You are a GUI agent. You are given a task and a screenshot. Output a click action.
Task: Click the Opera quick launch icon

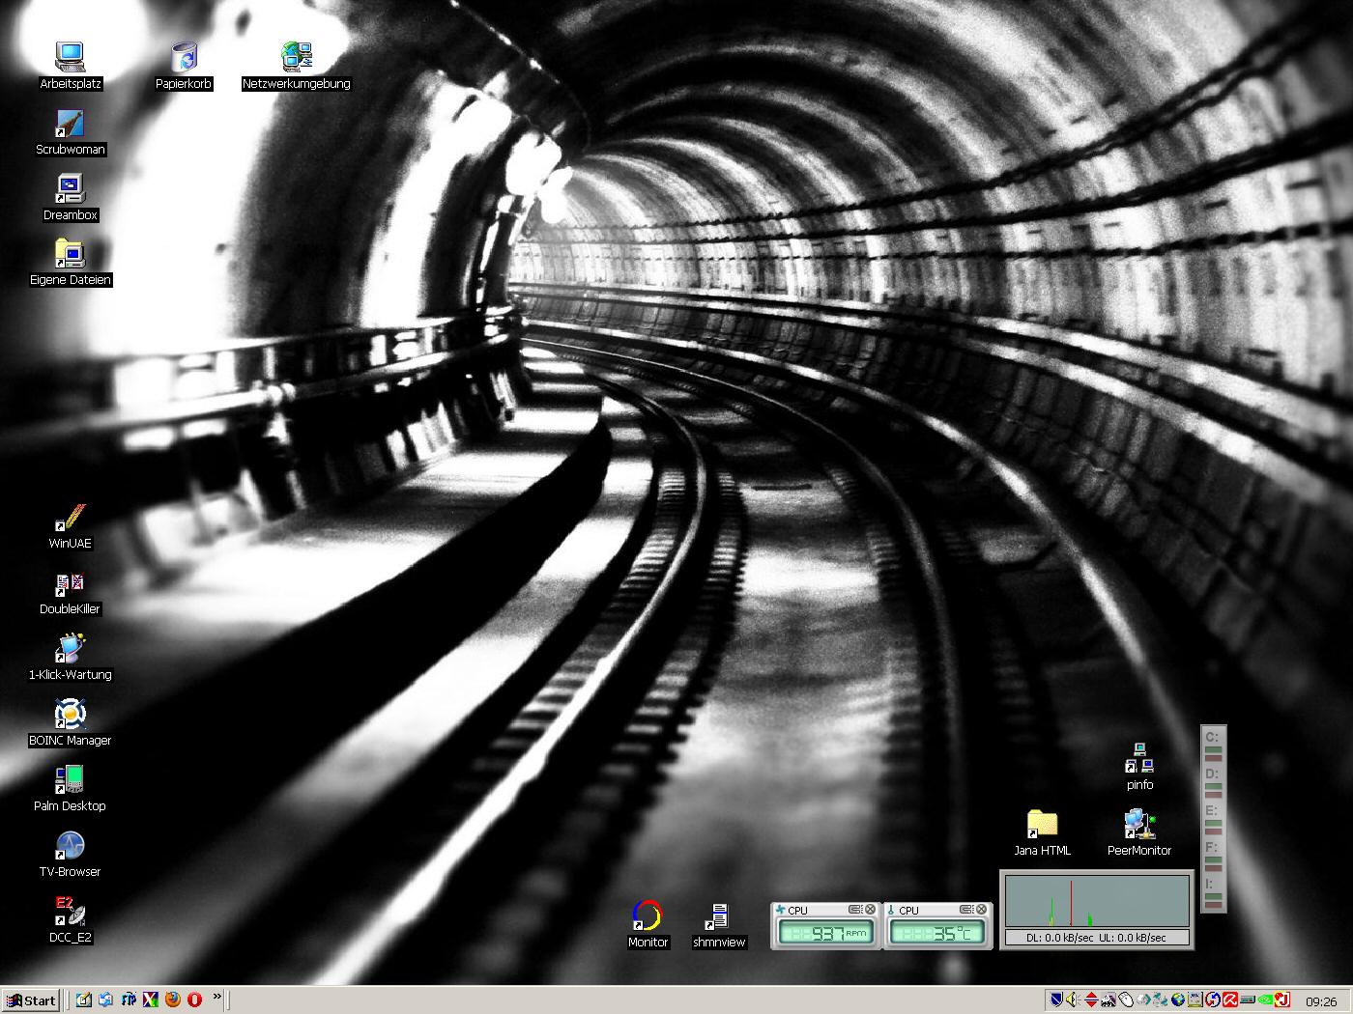(x=194, y=1000)
